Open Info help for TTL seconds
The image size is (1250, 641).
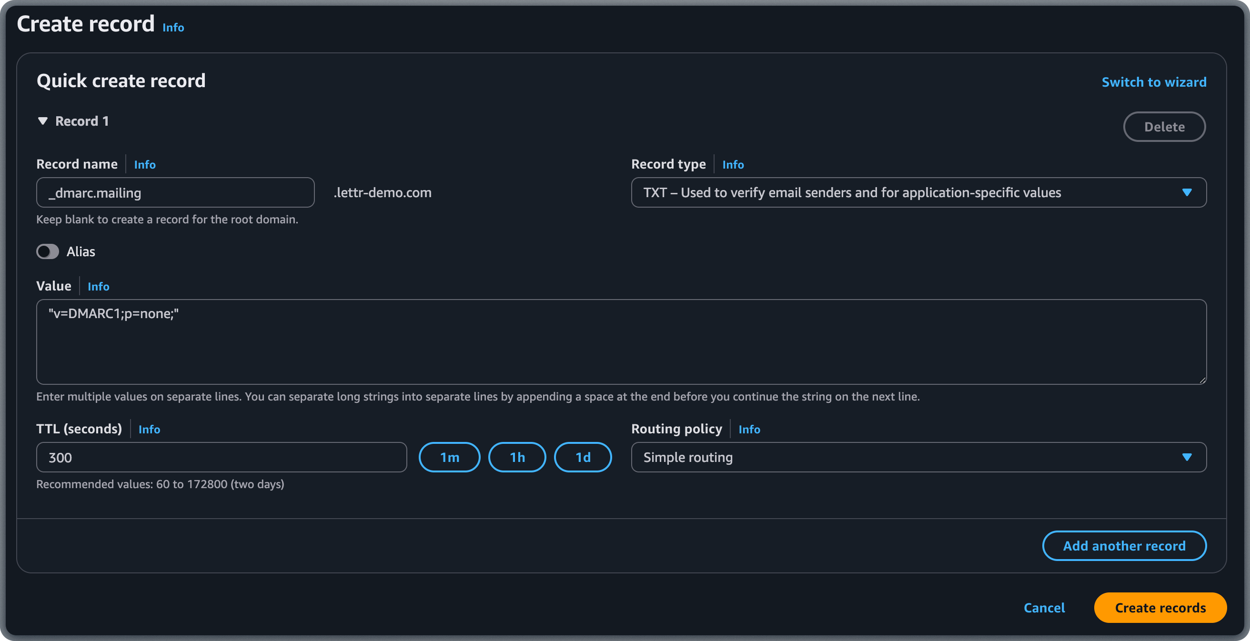[x=150, y=429]
